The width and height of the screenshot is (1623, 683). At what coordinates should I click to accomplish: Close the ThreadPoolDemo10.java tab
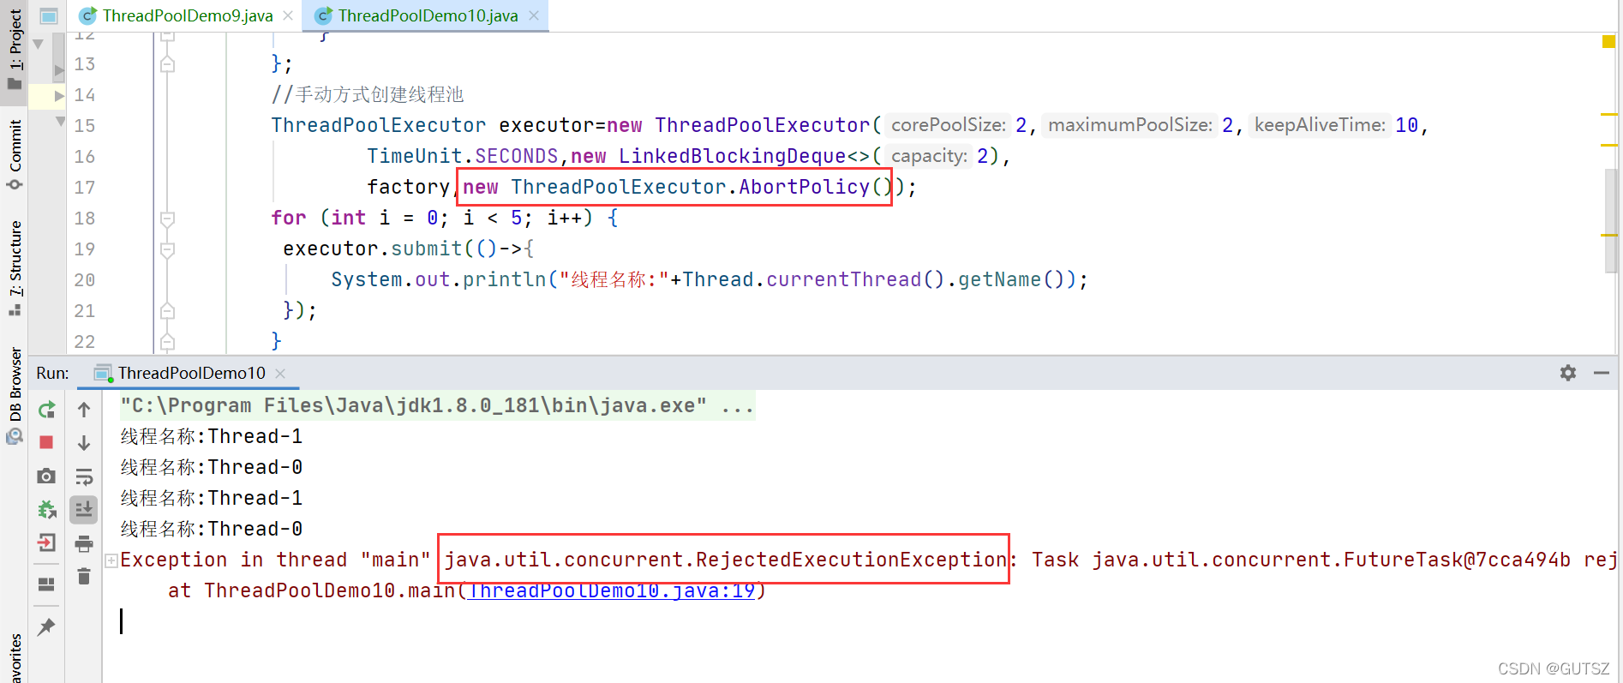coord(534,15)
